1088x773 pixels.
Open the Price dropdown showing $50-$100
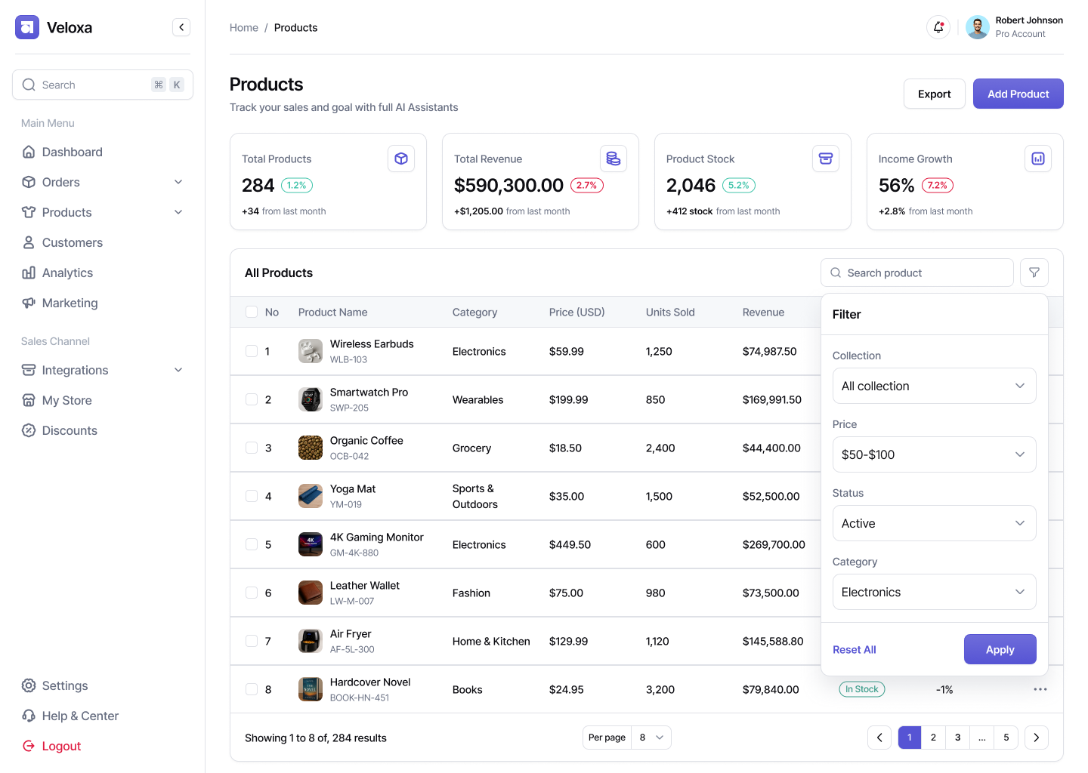coord(934,454)
